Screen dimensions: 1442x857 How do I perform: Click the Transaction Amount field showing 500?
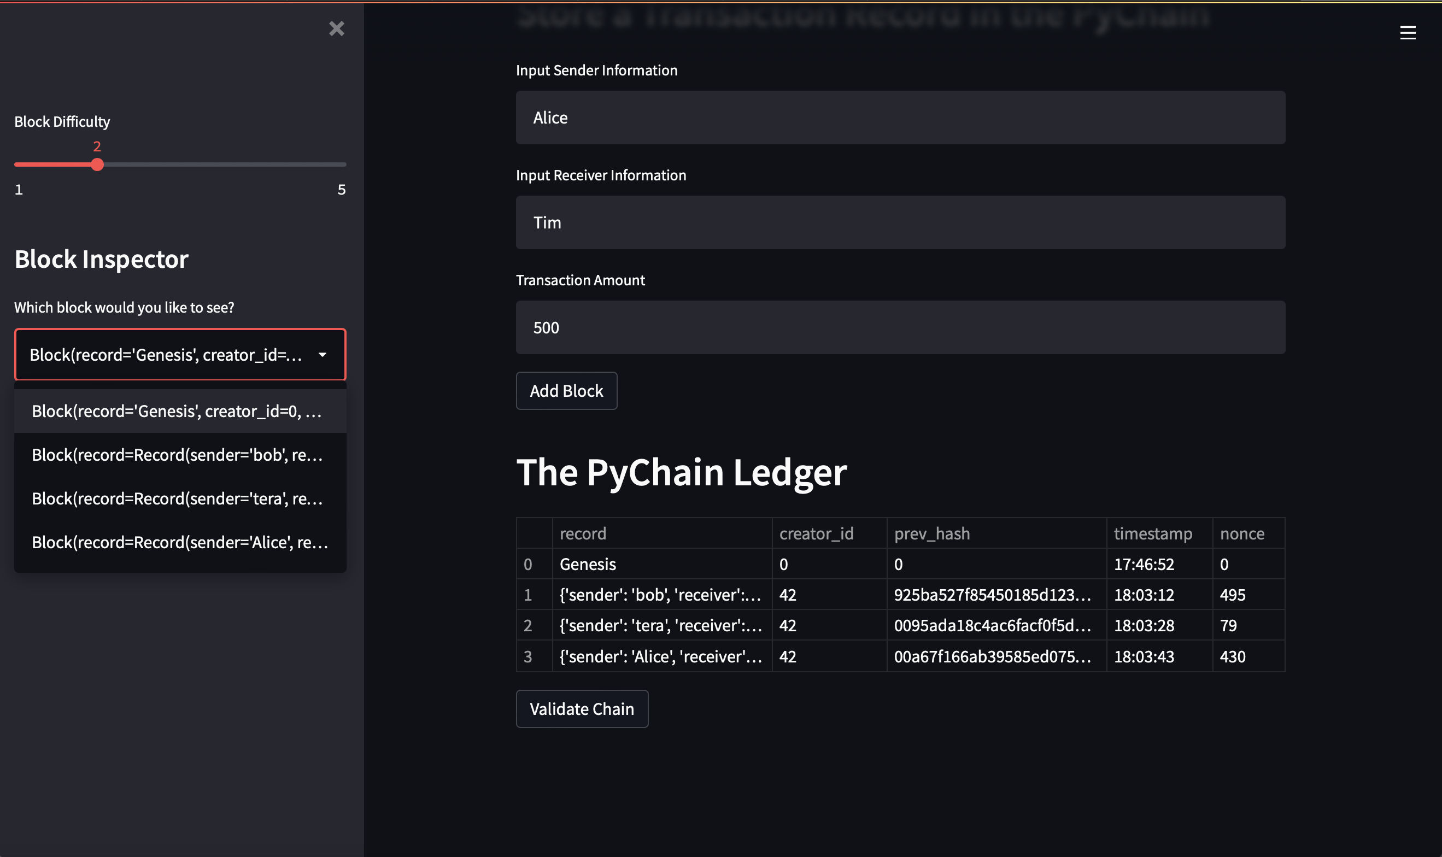[900, 327]
